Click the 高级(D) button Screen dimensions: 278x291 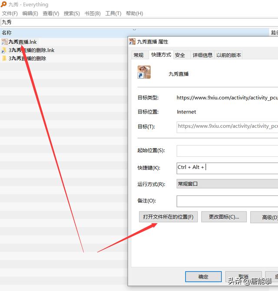tap(264, 217)
